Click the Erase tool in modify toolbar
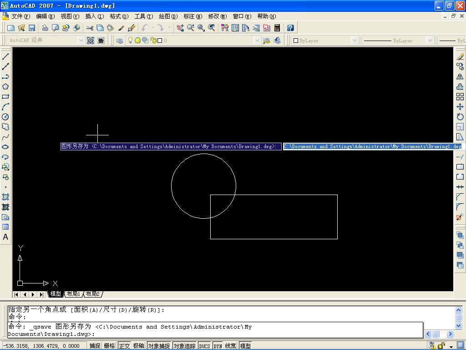466x350 pixels. [460, 56]
